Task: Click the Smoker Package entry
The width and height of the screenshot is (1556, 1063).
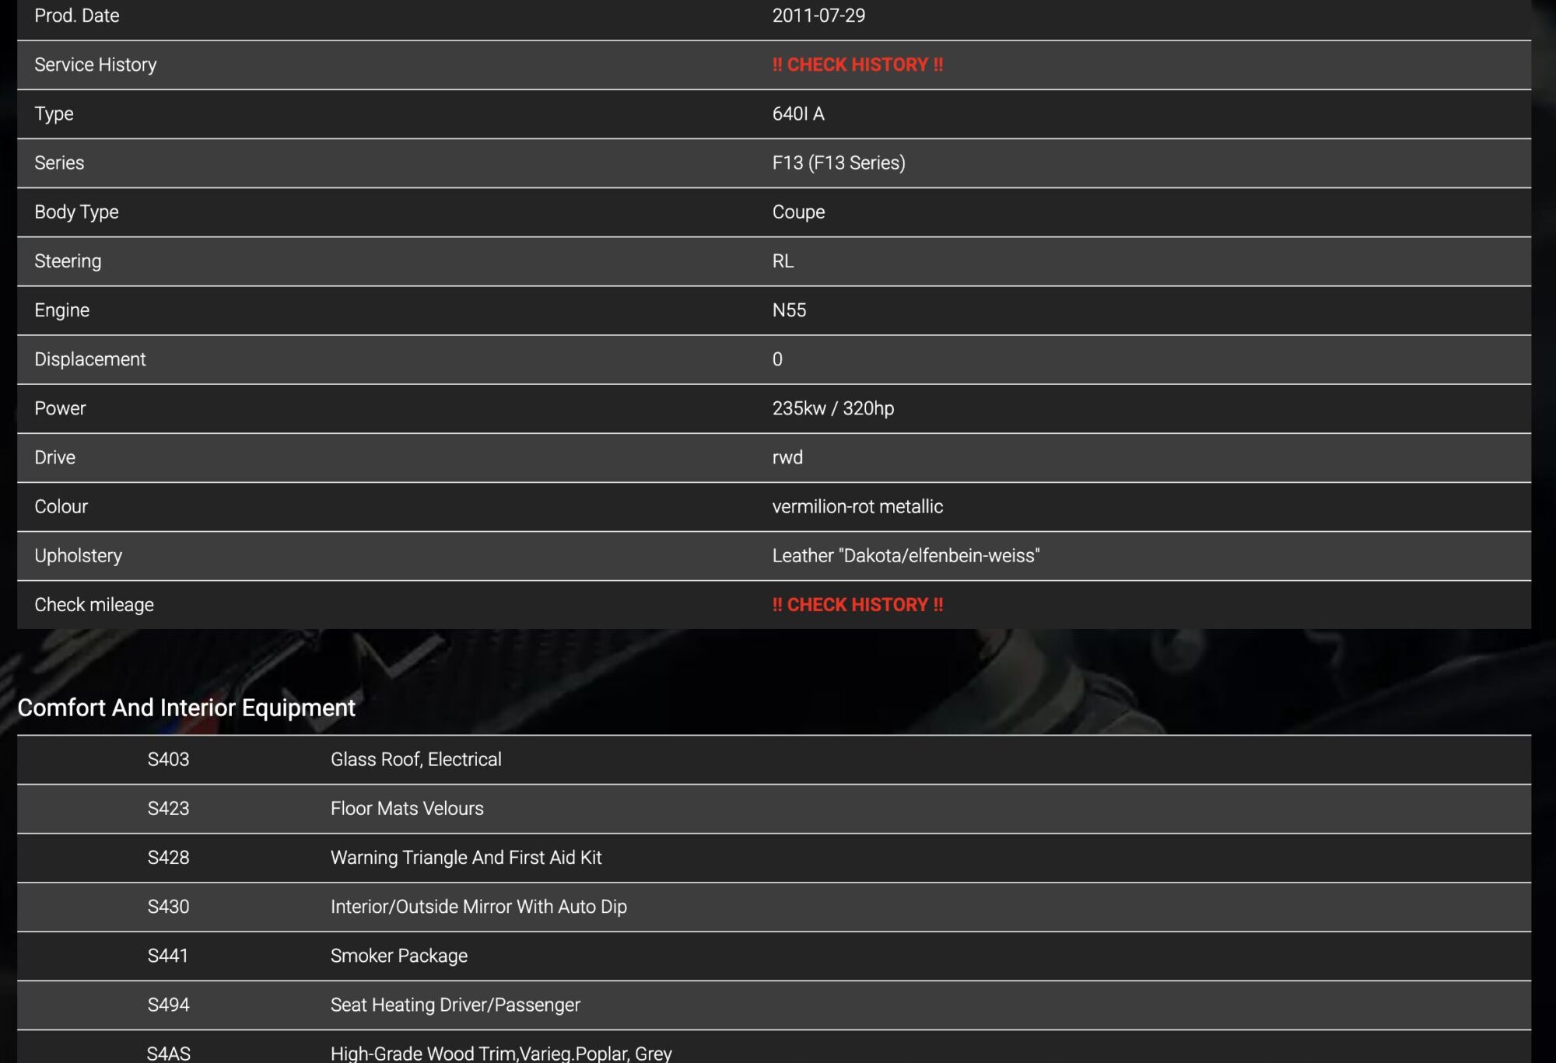Action: 398,956
